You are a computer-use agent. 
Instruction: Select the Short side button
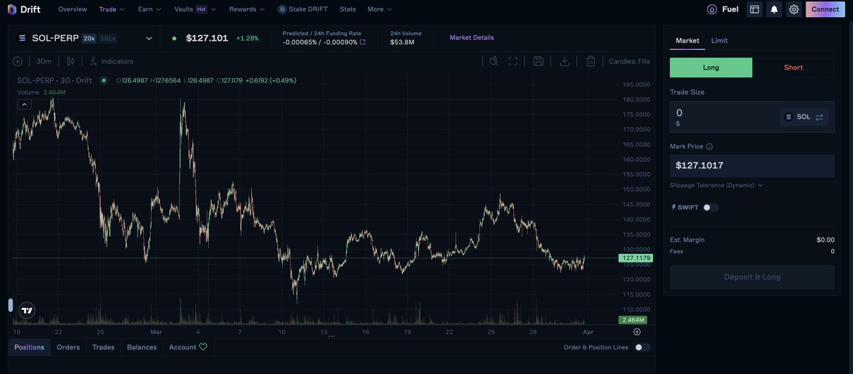(793, 68)
